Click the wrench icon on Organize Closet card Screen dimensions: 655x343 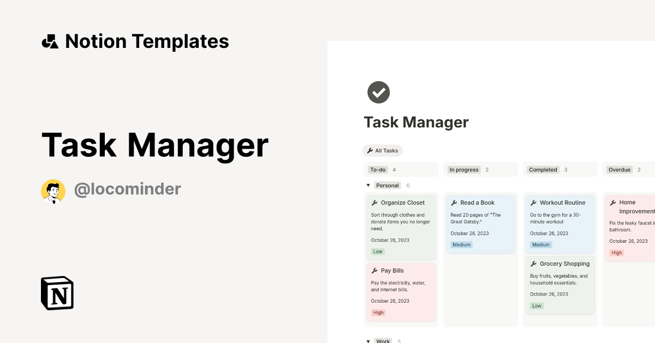point(374,202)
